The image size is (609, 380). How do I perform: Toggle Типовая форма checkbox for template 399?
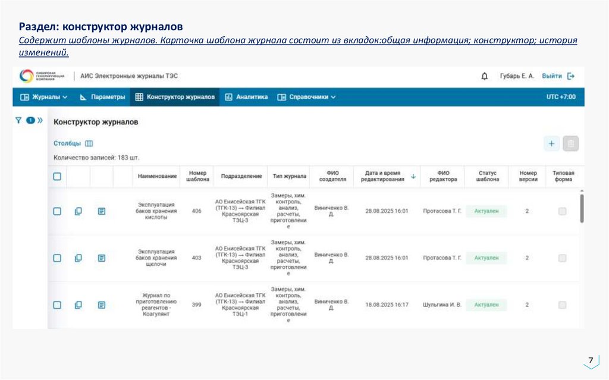tap(562, 305)
